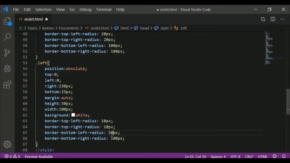This screenshot has width=290, height=163.
Task: Open the Debug menu
Action: [x=85, y=10]
